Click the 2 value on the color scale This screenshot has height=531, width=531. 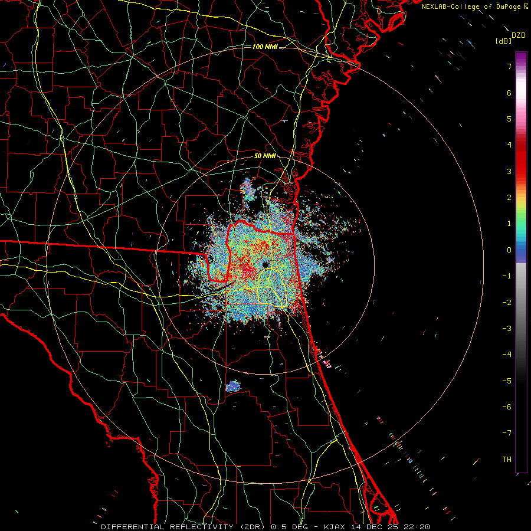(x=509, y=198)
